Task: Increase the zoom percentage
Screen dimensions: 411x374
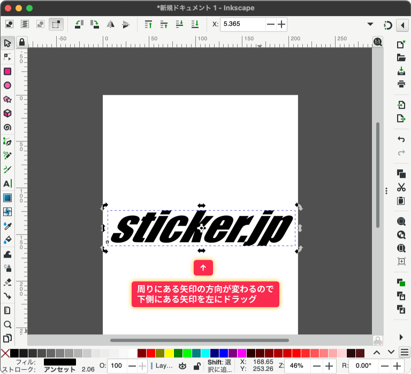Action: [329, 365]
